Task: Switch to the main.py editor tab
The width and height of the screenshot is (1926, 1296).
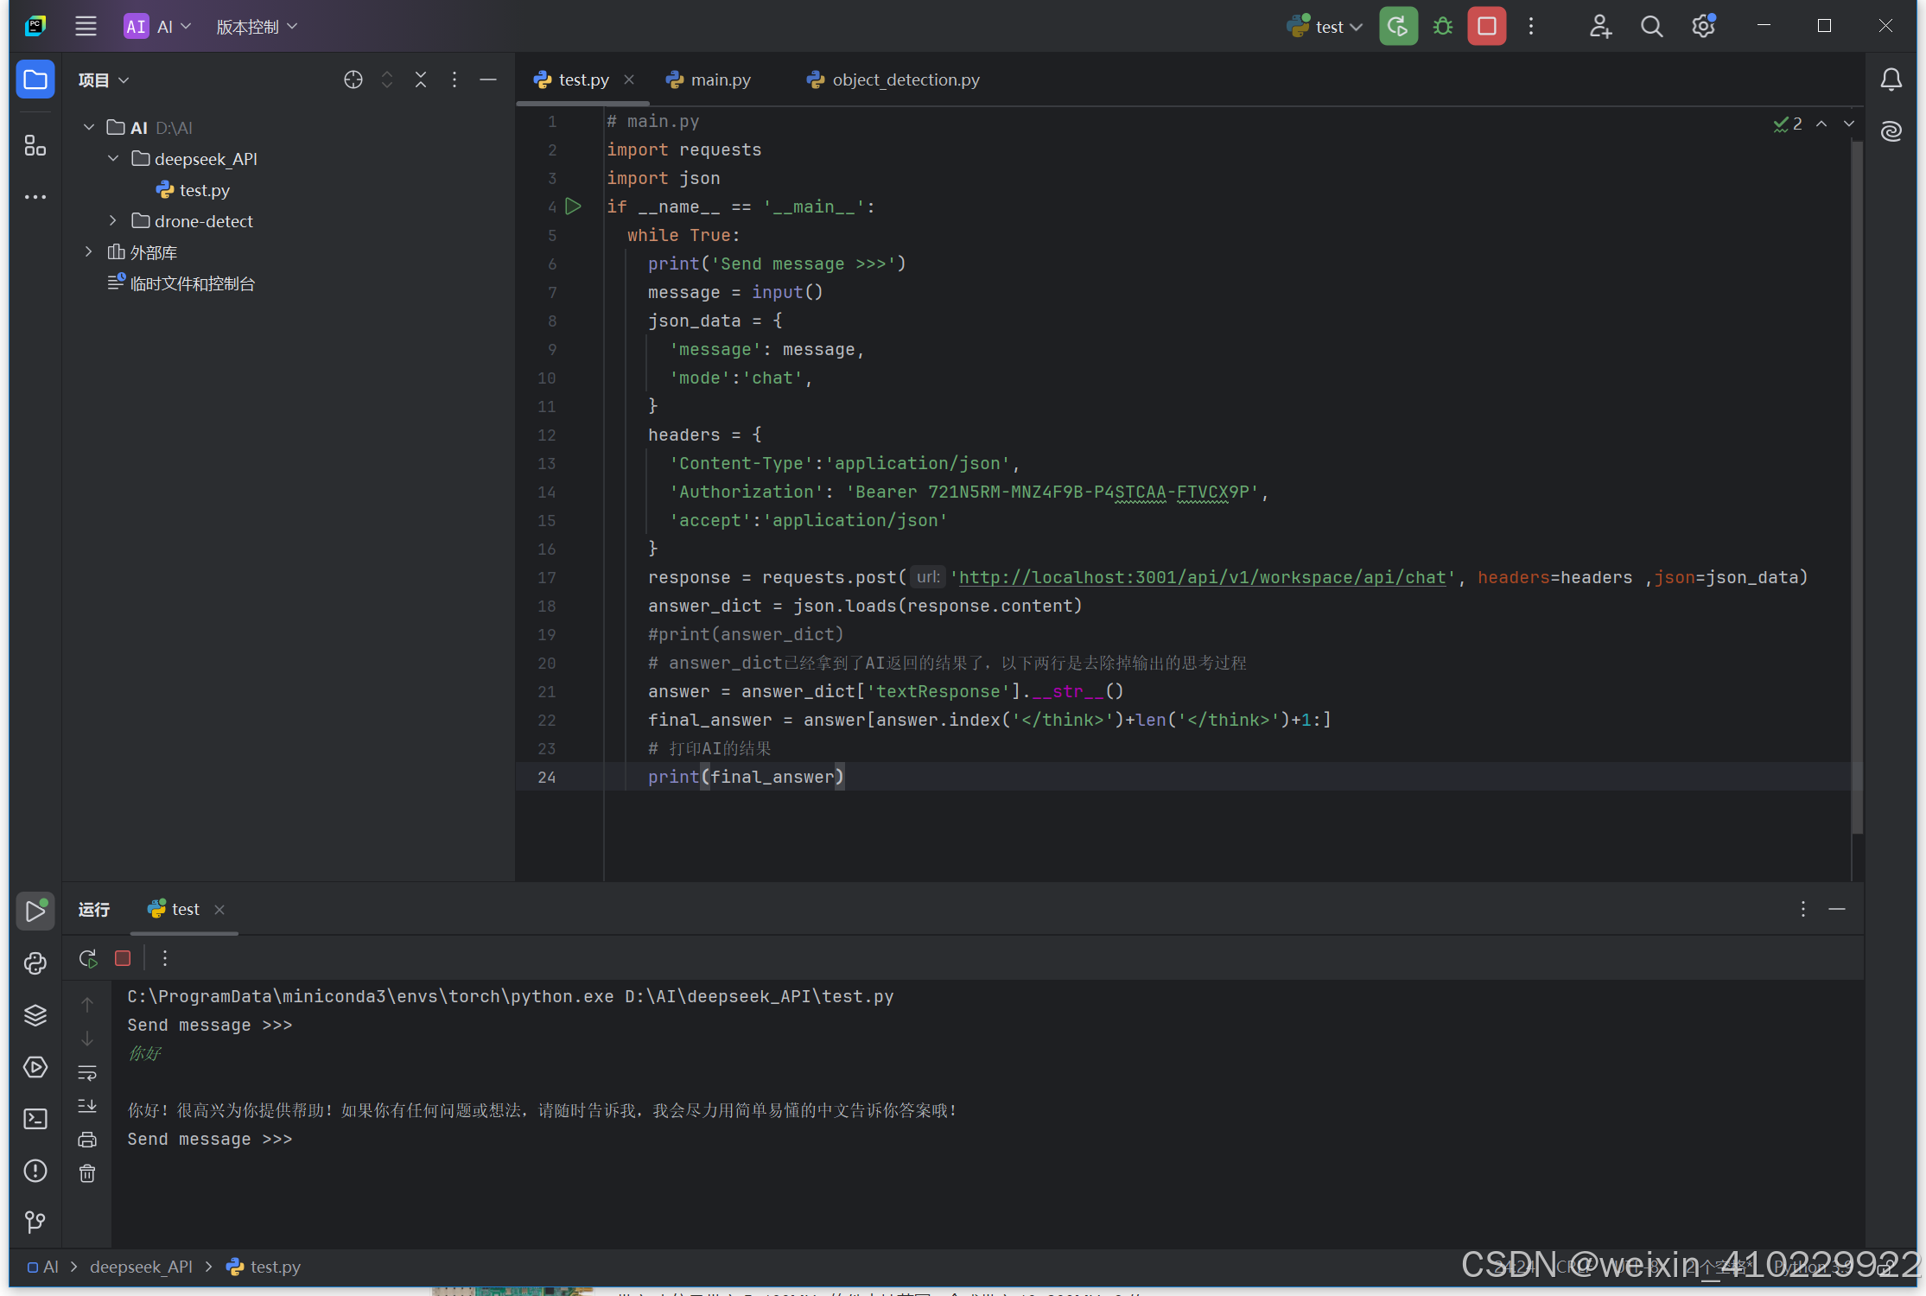Action: [x=719, y=79]
